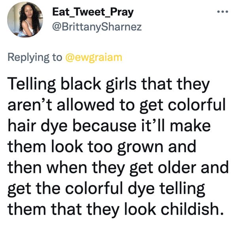Click the final line "them that they look childish."
237x225 pixels.
click(116, 210)
